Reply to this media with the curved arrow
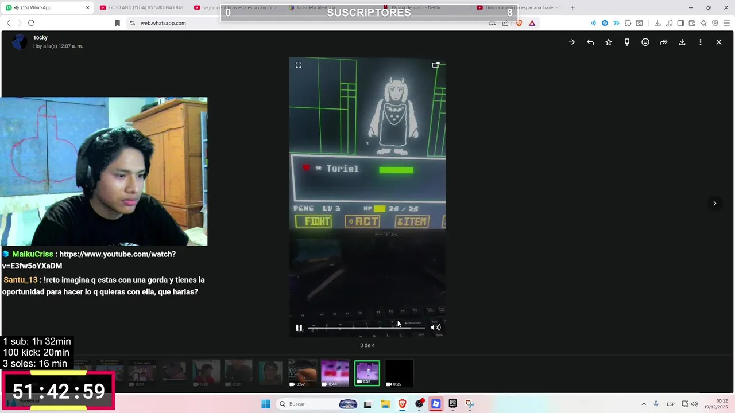735x413 pixels. click(590, 42)
